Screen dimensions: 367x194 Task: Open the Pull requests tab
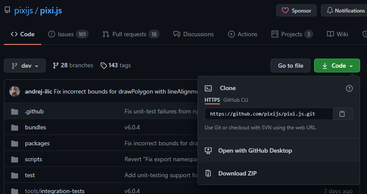[131, 34]
